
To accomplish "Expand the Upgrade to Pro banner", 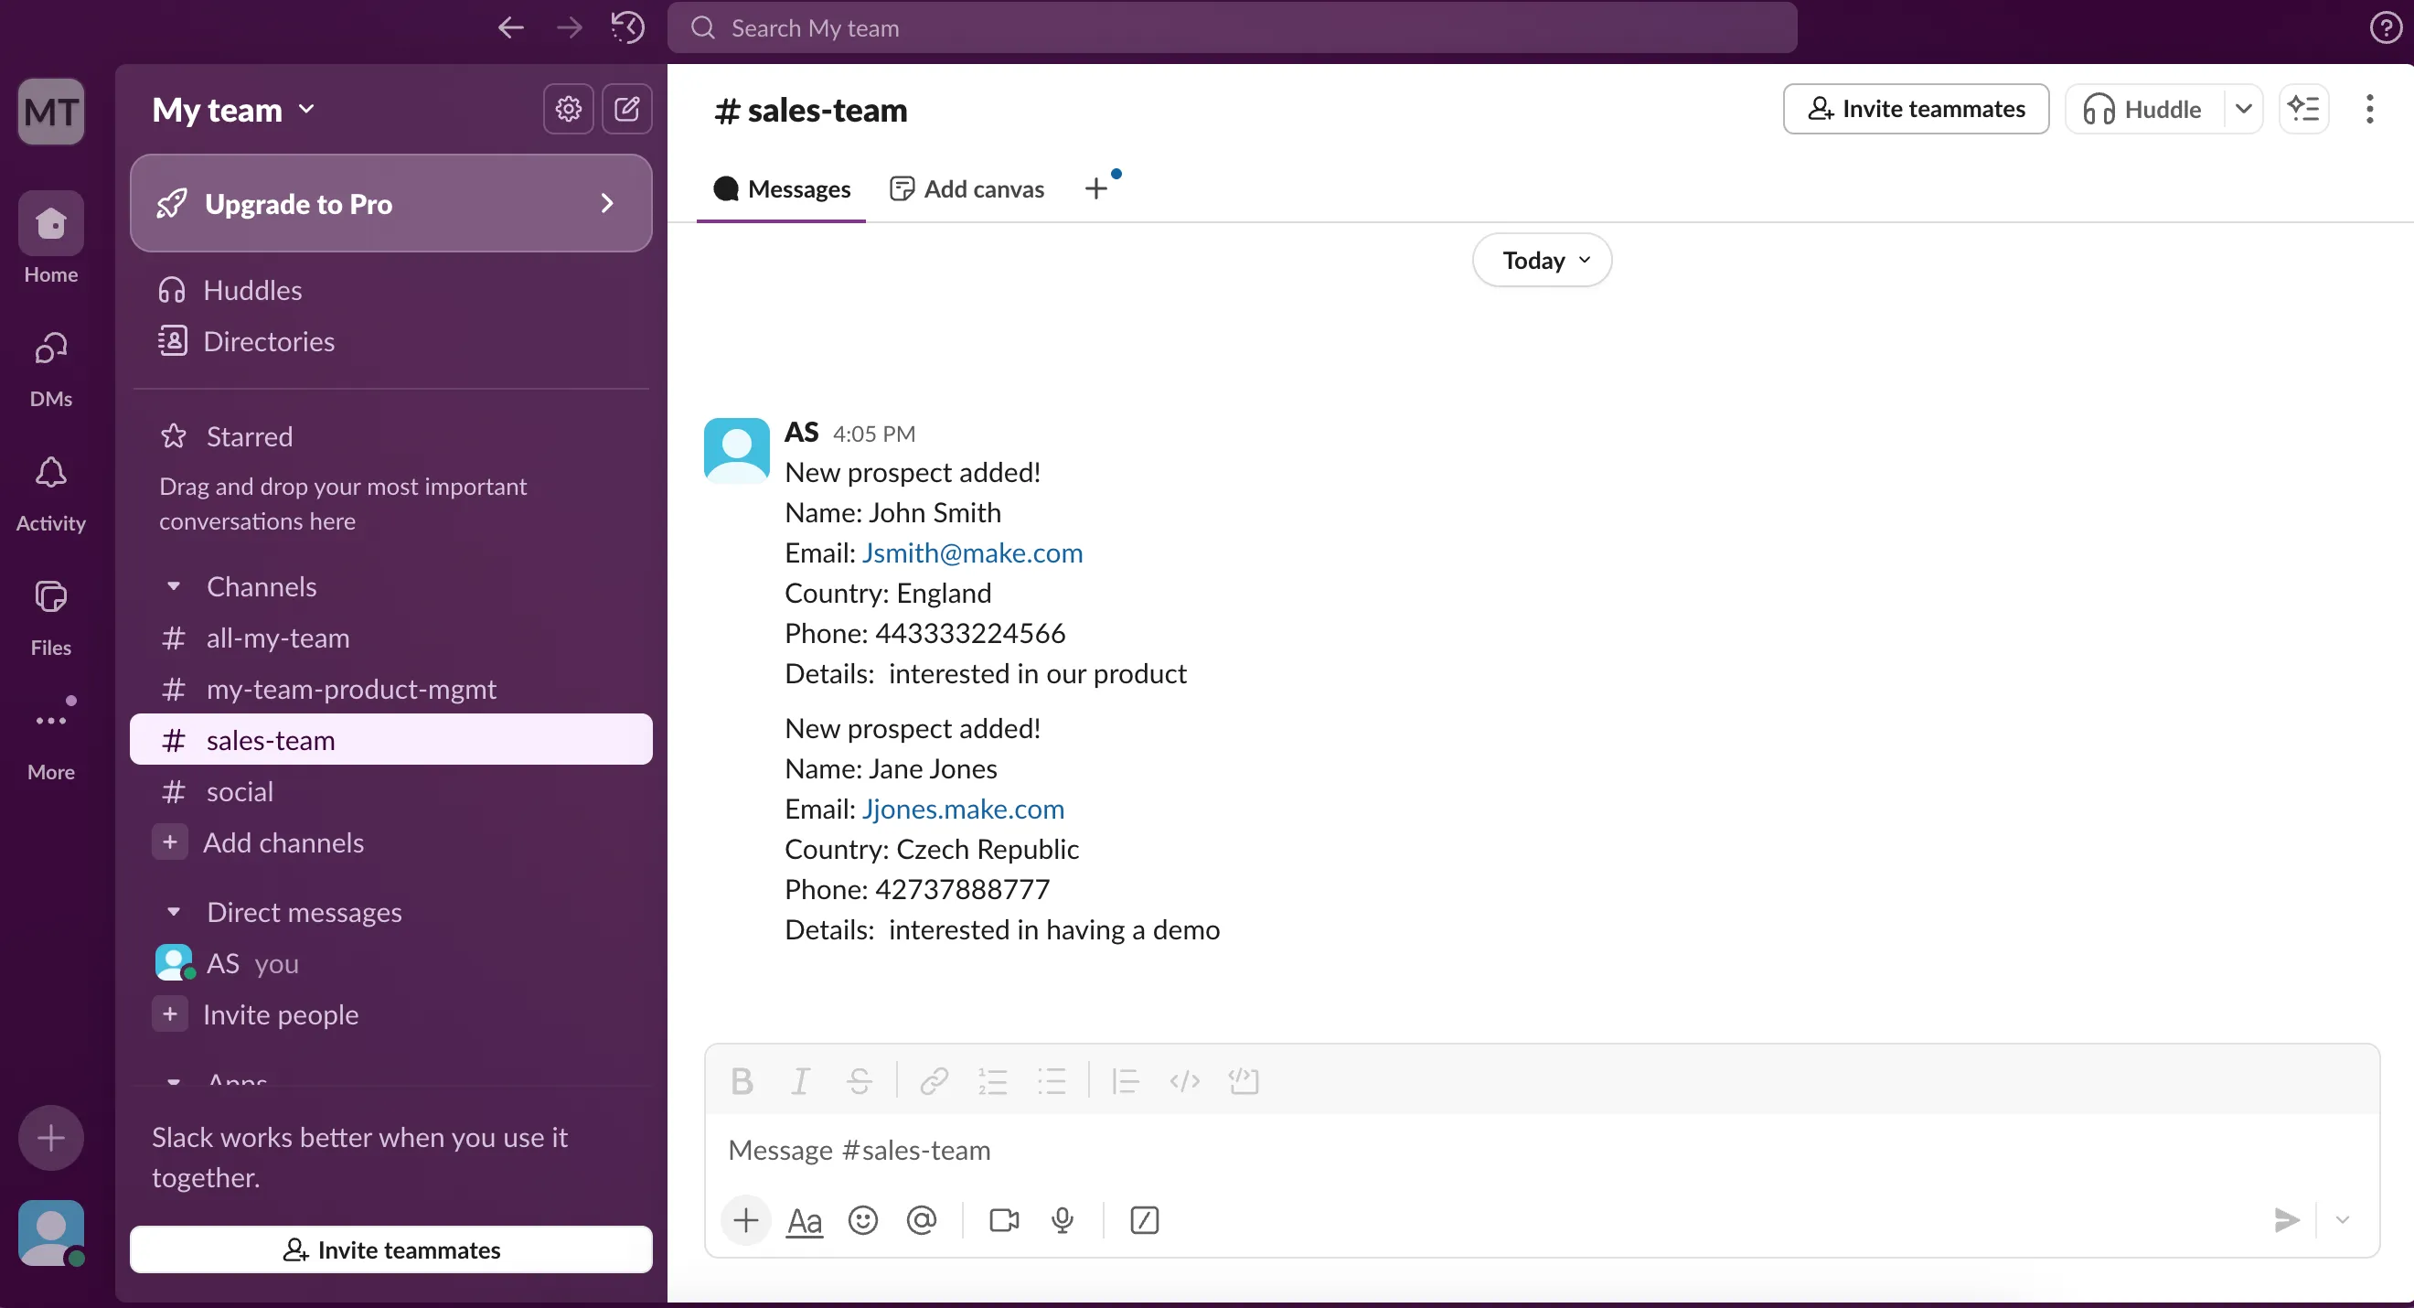I will click(390, 202).
